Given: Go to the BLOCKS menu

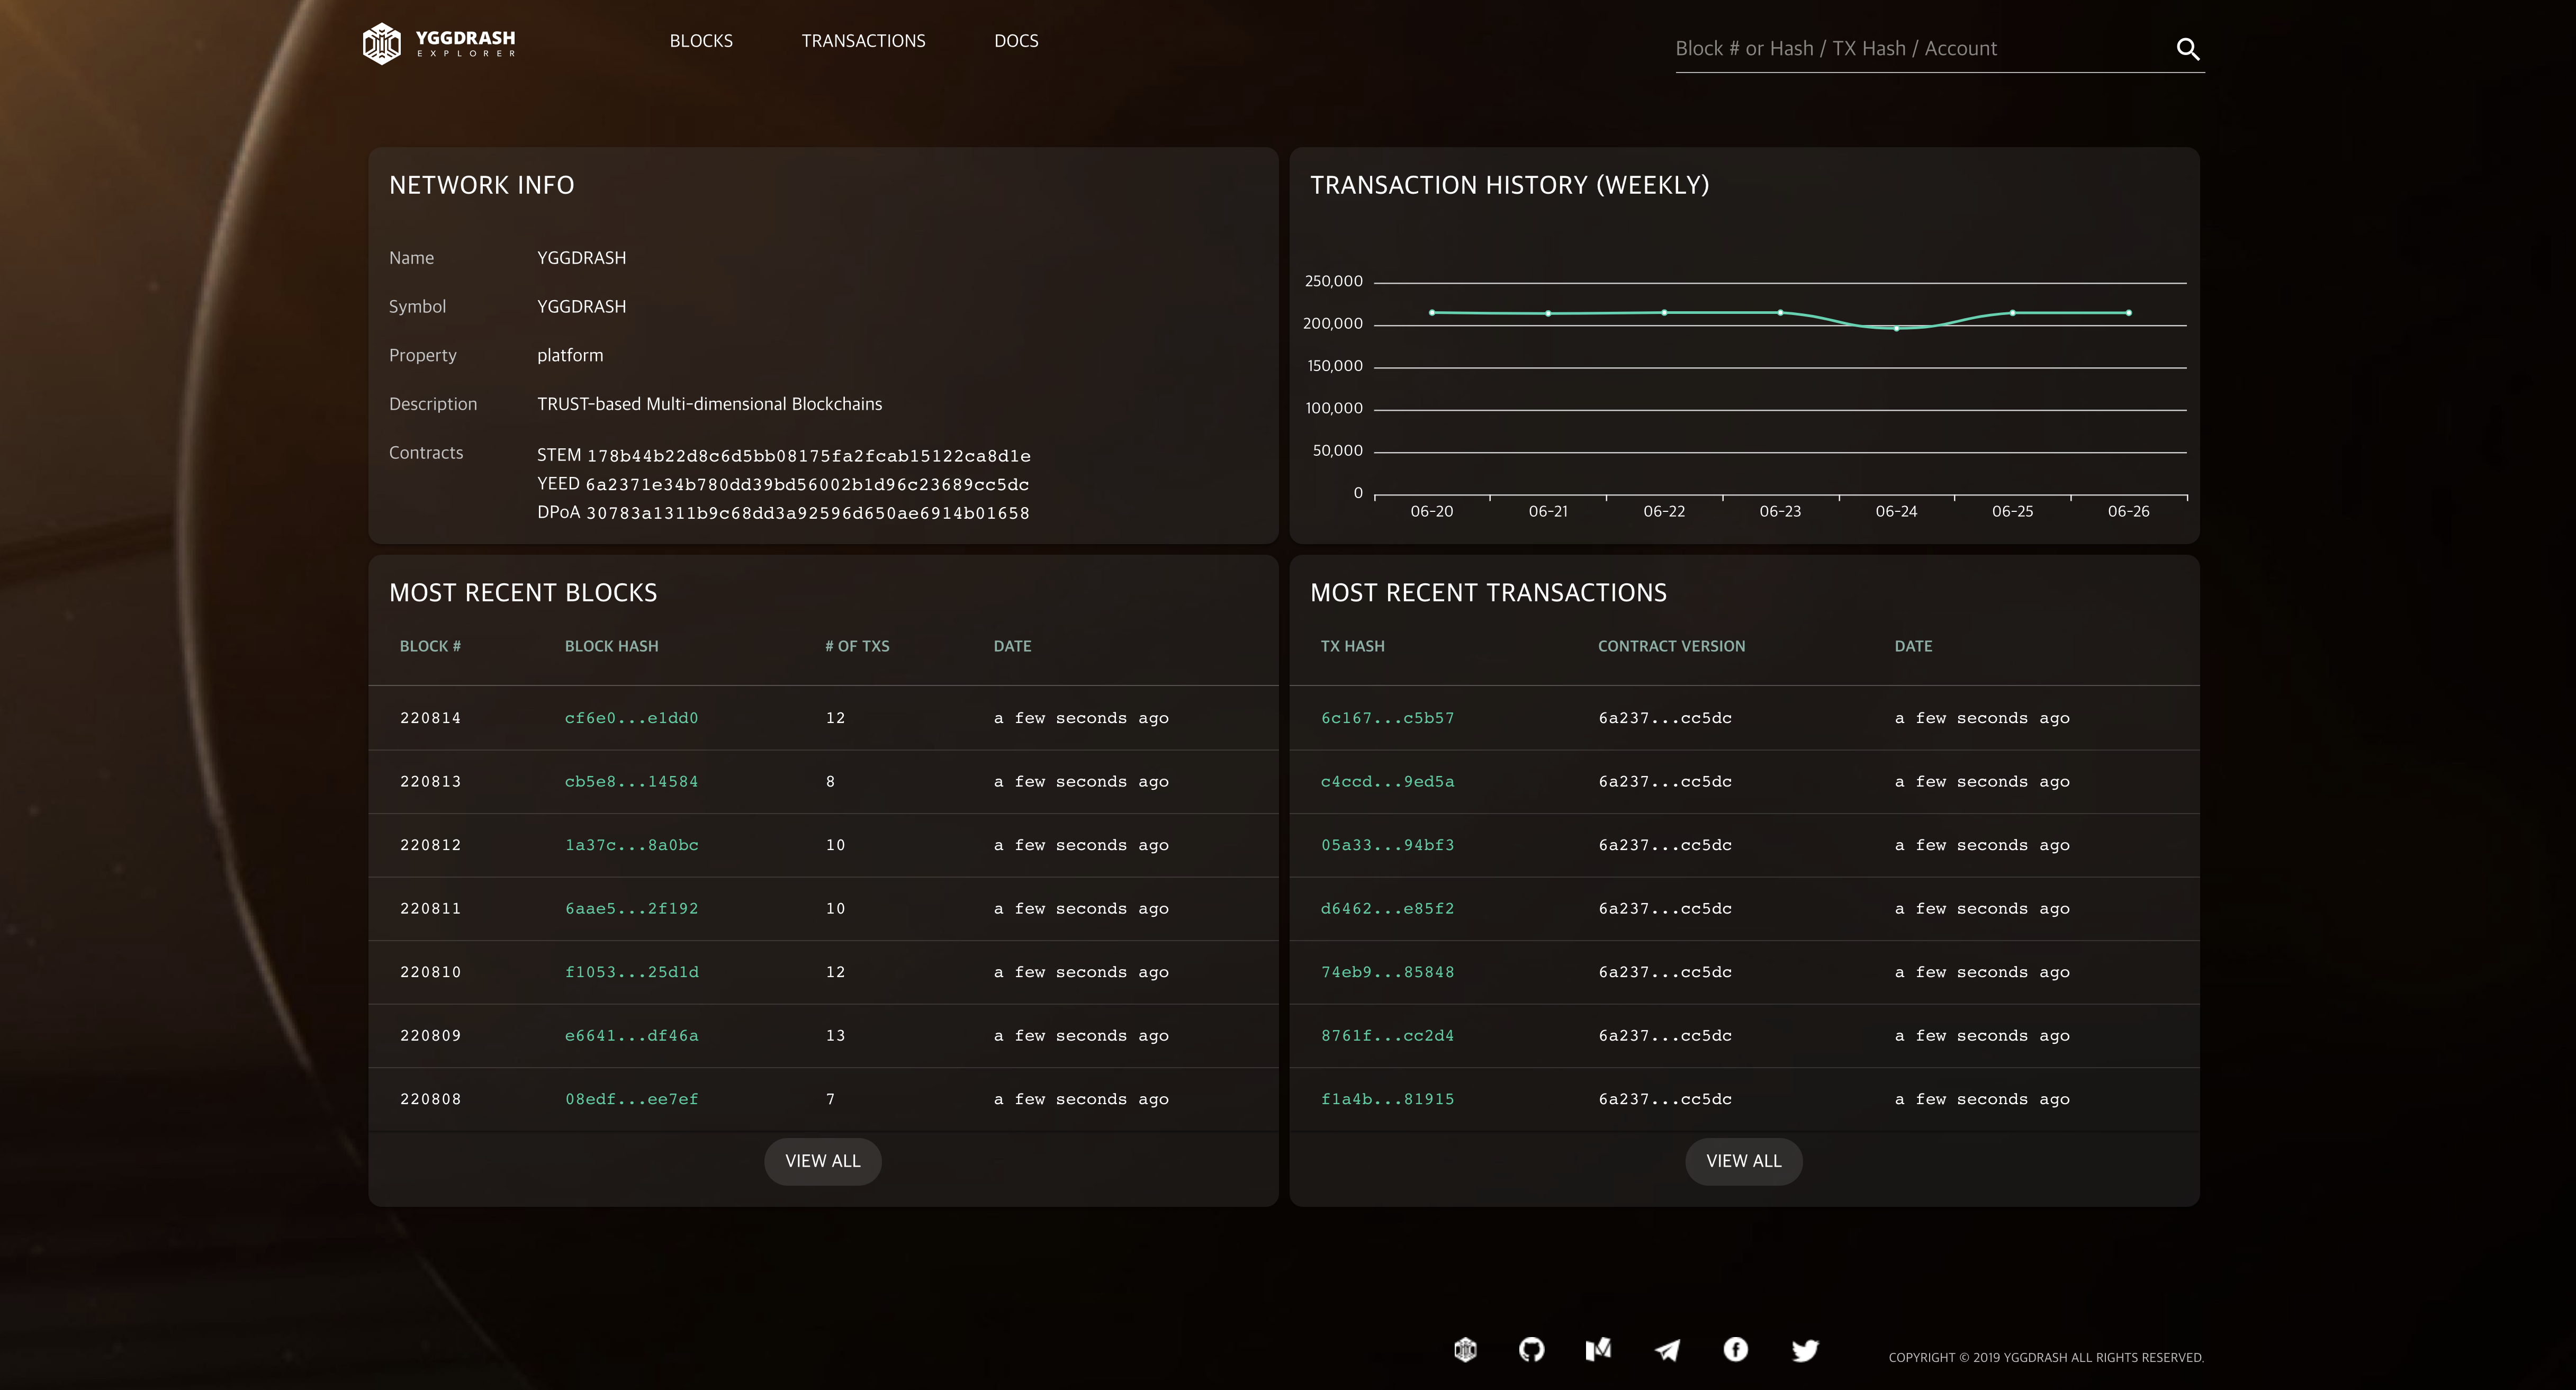Looking at the screenshot, I should [701, 41].
